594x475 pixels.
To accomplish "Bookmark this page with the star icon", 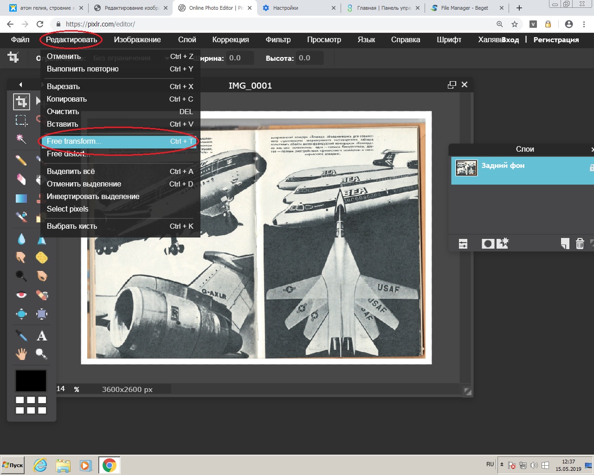I will point(514,24).
